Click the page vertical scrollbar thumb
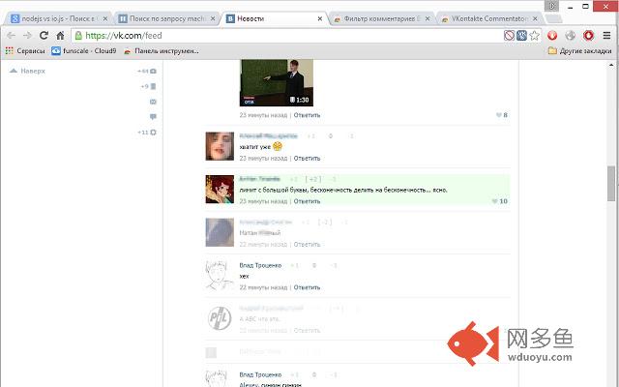The image size is (619, 387). [611, 184]
